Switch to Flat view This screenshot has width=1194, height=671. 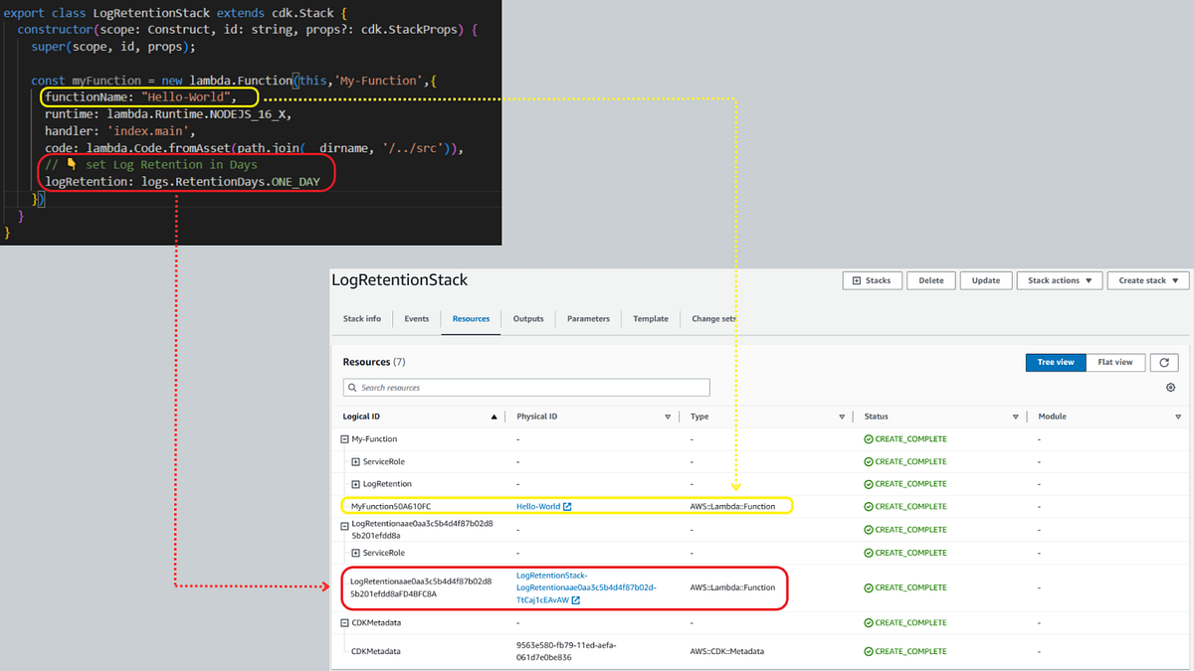[x=1115, y=362]
